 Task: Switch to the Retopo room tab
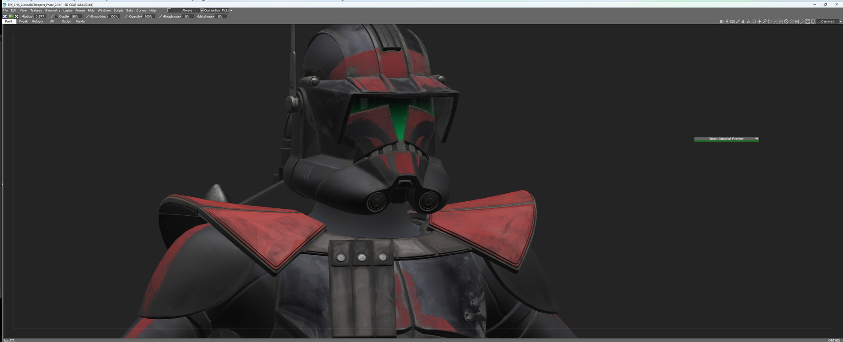coord(37,21)
